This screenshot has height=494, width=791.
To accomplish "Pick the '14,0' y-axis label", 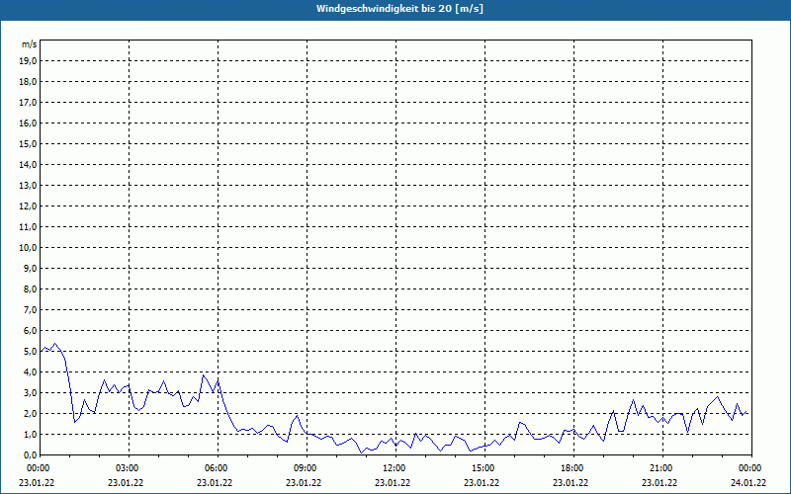I will (x=29, y=164).
